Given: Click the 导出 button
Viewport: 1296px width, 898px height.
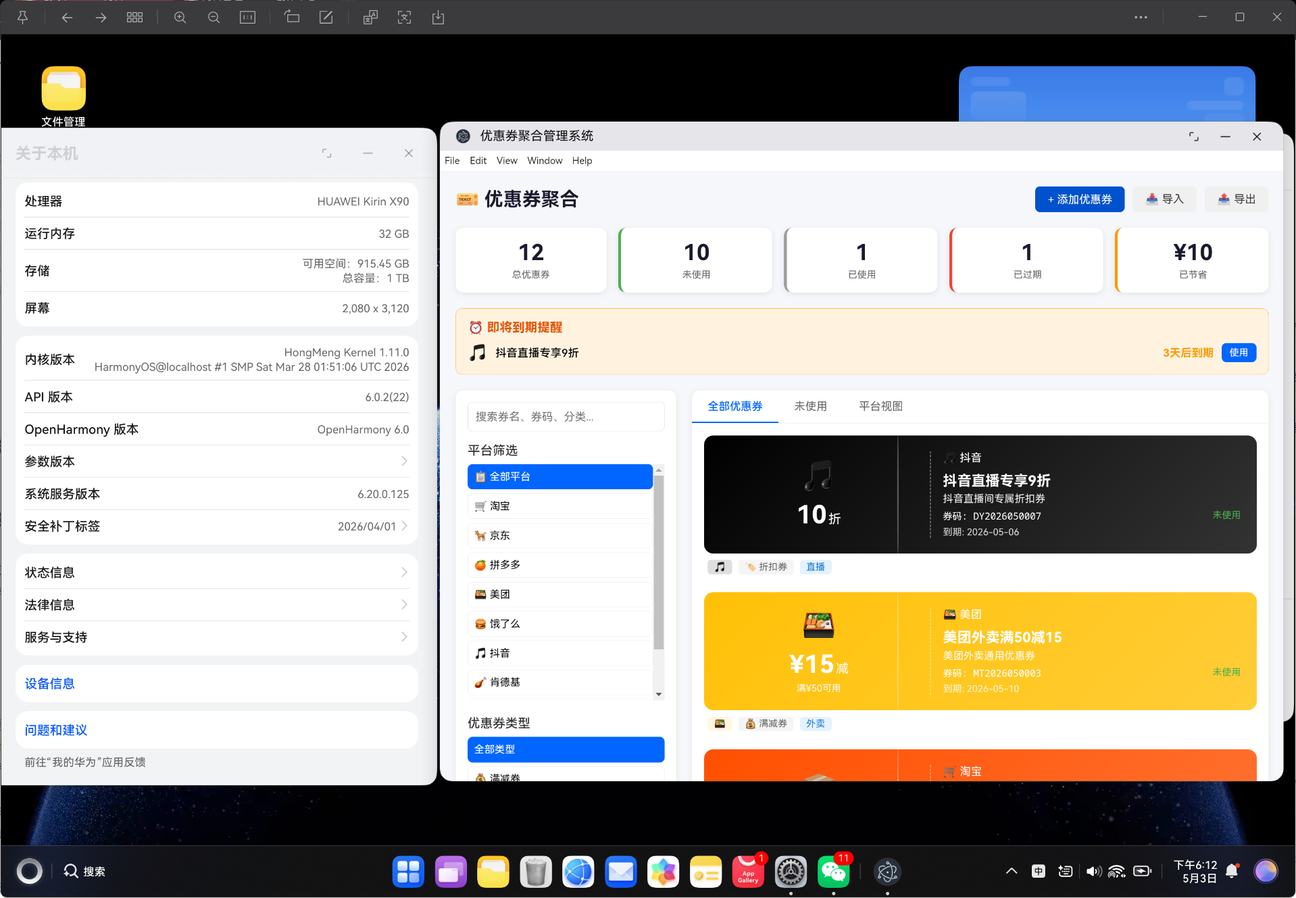Looking at the screenshot, I should pyautogui.click(x=1237, y=199).
